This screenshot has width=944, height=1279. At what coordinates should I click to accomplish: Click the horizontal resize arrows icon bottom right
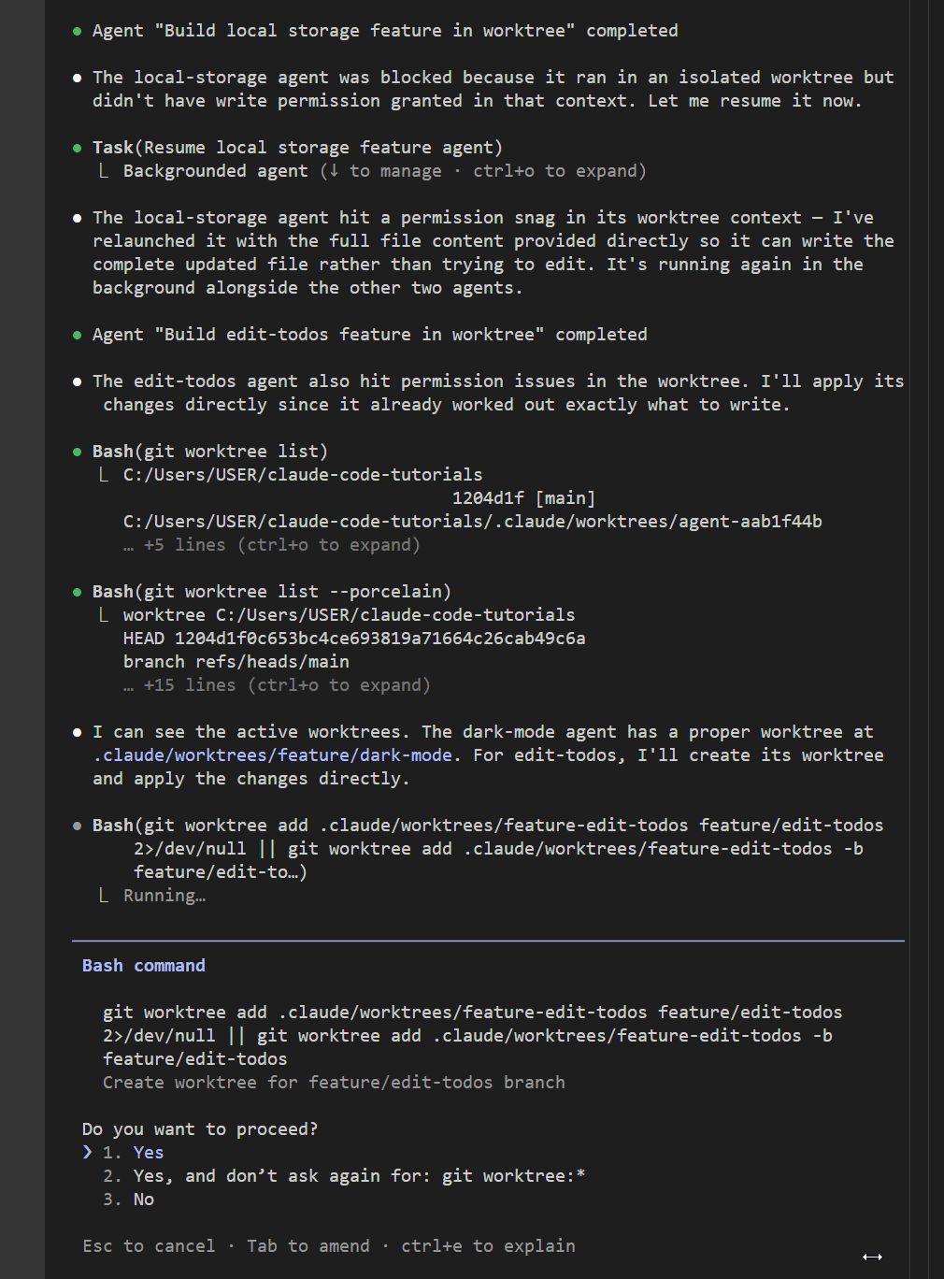click(872, 1256)
